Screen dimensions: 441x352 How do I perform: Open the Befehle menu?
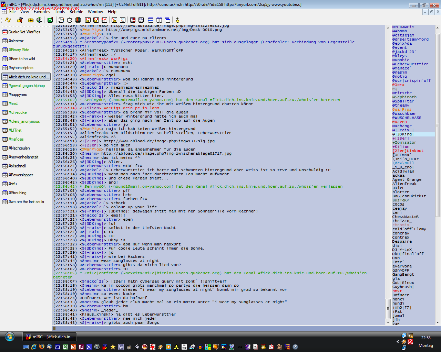pyautogui.click(x=76, y=12)
